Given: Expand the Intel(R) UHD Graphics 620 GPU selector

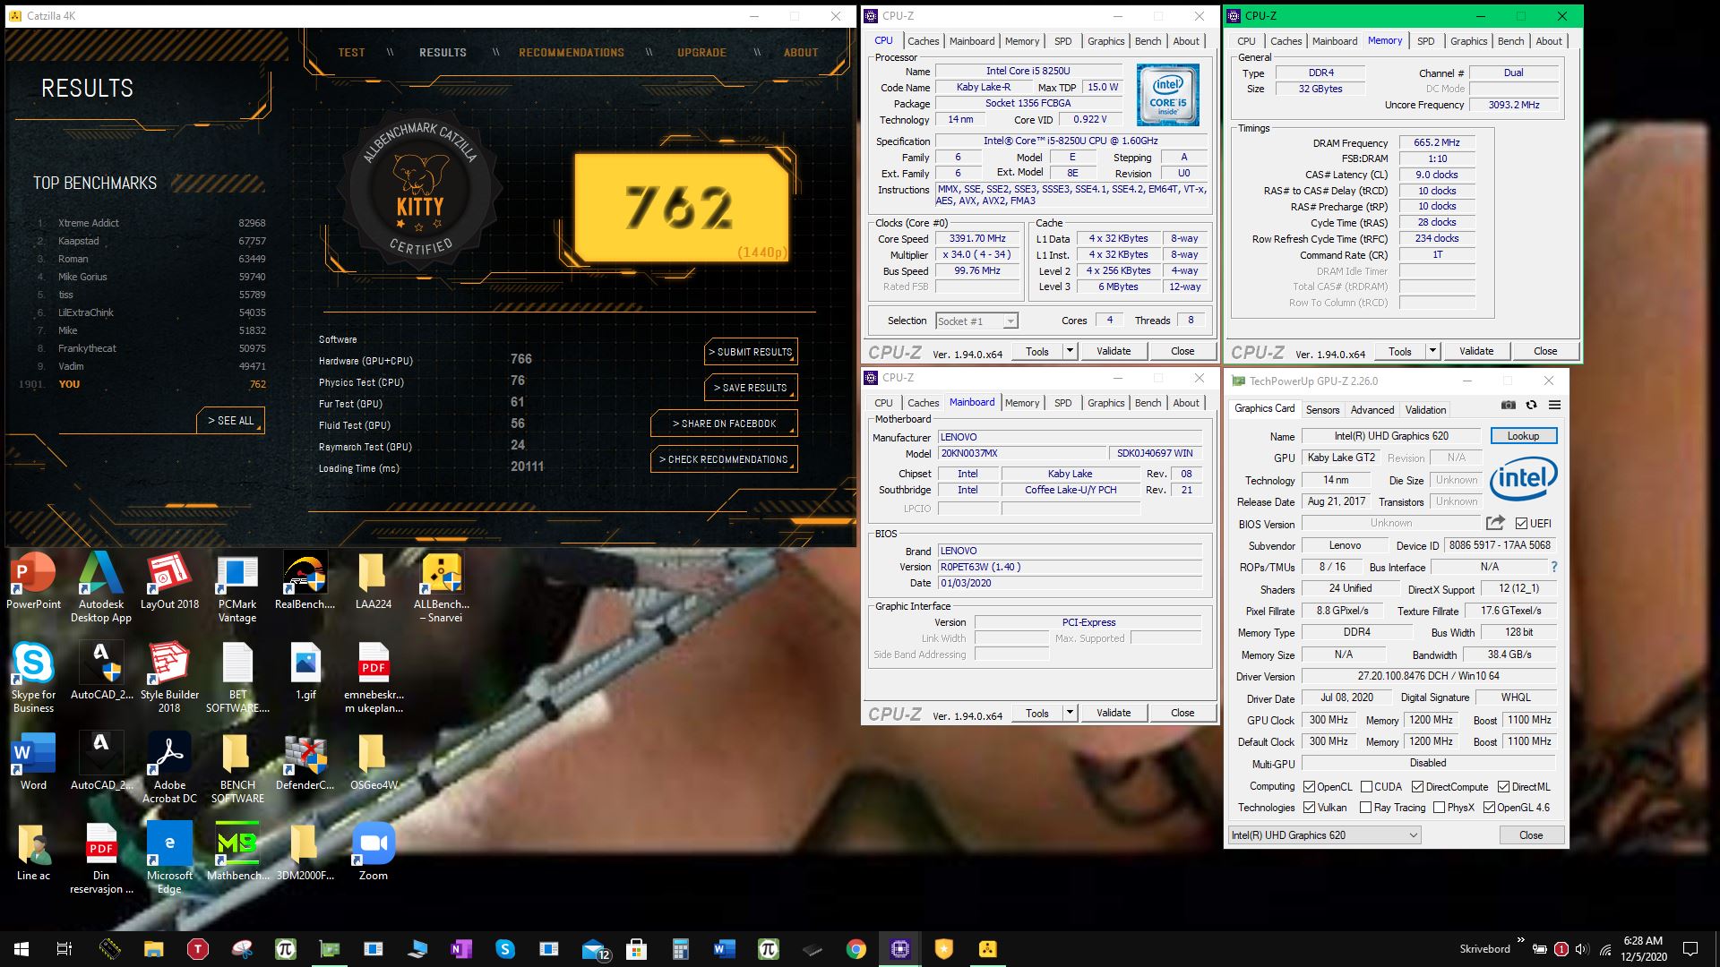Looking at the screenshot, I should 1325,835.
